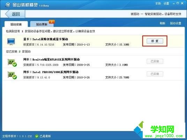Click 文件大小 15.30MB text

coord(117,45)
